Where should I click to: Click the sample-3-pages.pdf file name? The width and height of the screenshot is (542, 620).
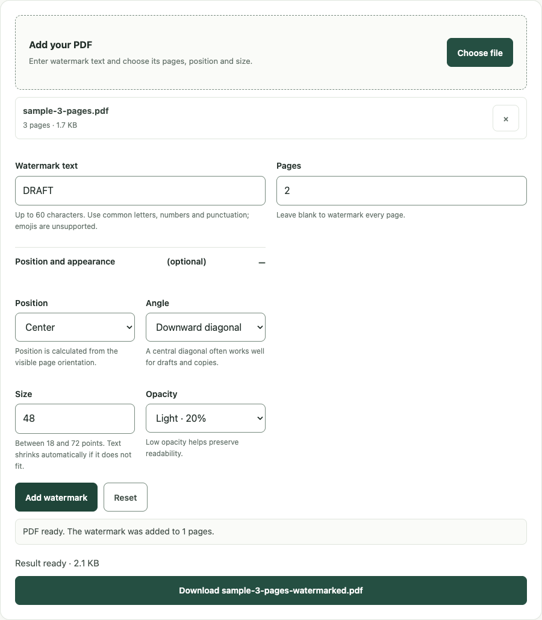pyautogui.click(x=66, y=111)
